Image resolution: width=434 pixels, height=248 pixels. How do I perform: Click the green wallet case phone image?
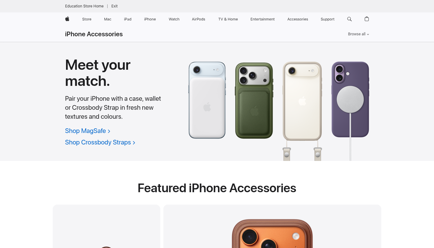point(254,100)
